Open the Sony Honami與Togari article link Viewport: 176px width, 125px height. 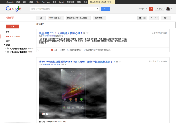tap(77, 61)
